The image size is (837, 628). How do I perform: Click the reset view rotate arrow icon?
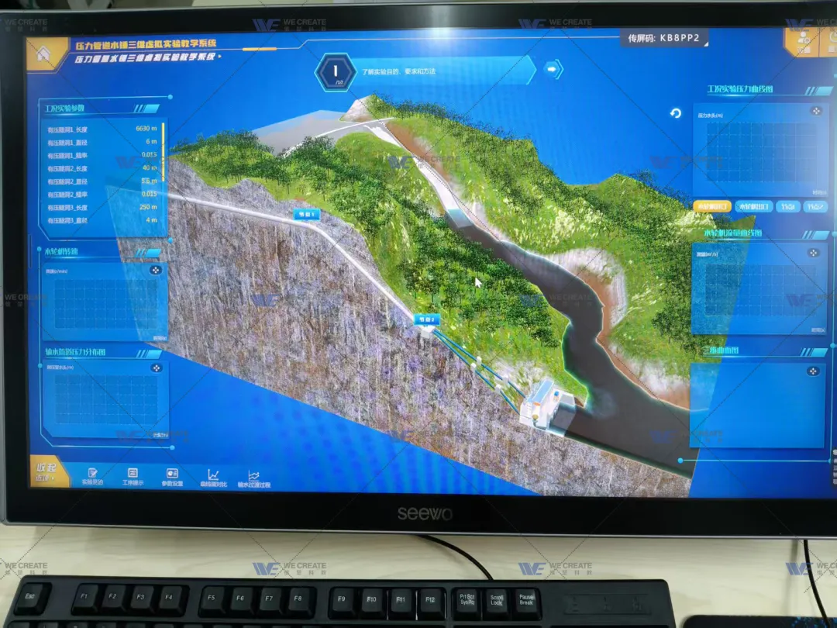pyautogui.click(x=675, y=113)
